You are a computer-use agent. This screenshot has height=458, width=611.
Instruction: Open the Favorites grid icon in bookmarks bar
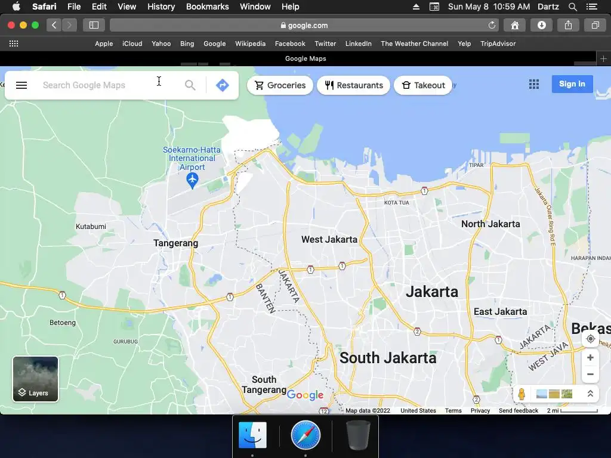coord(14,44)
